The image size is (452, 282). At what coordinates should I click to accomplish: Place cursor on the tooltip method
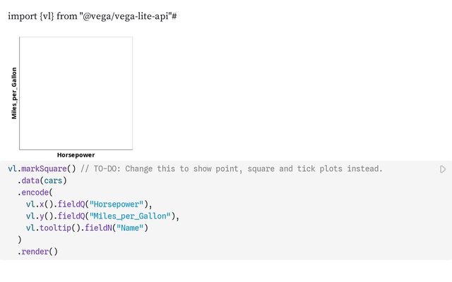click(x=55, y=228)
